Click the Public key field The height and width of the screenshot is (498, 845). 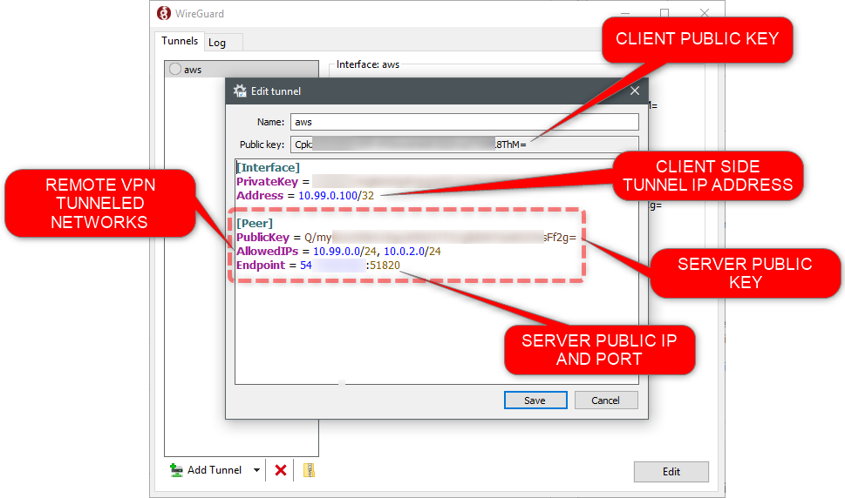pyautogui.click(x=465, y=145)
